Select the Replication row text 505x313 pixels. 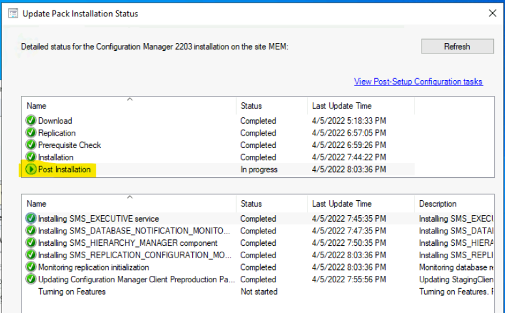pos(57,133)
